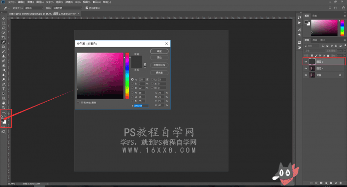Open the layer filter kind dropdown
This screenshot has height=187, width=347.
[312, 46]
